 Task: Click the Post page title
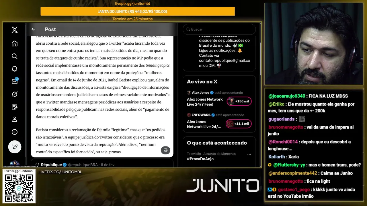50,29
